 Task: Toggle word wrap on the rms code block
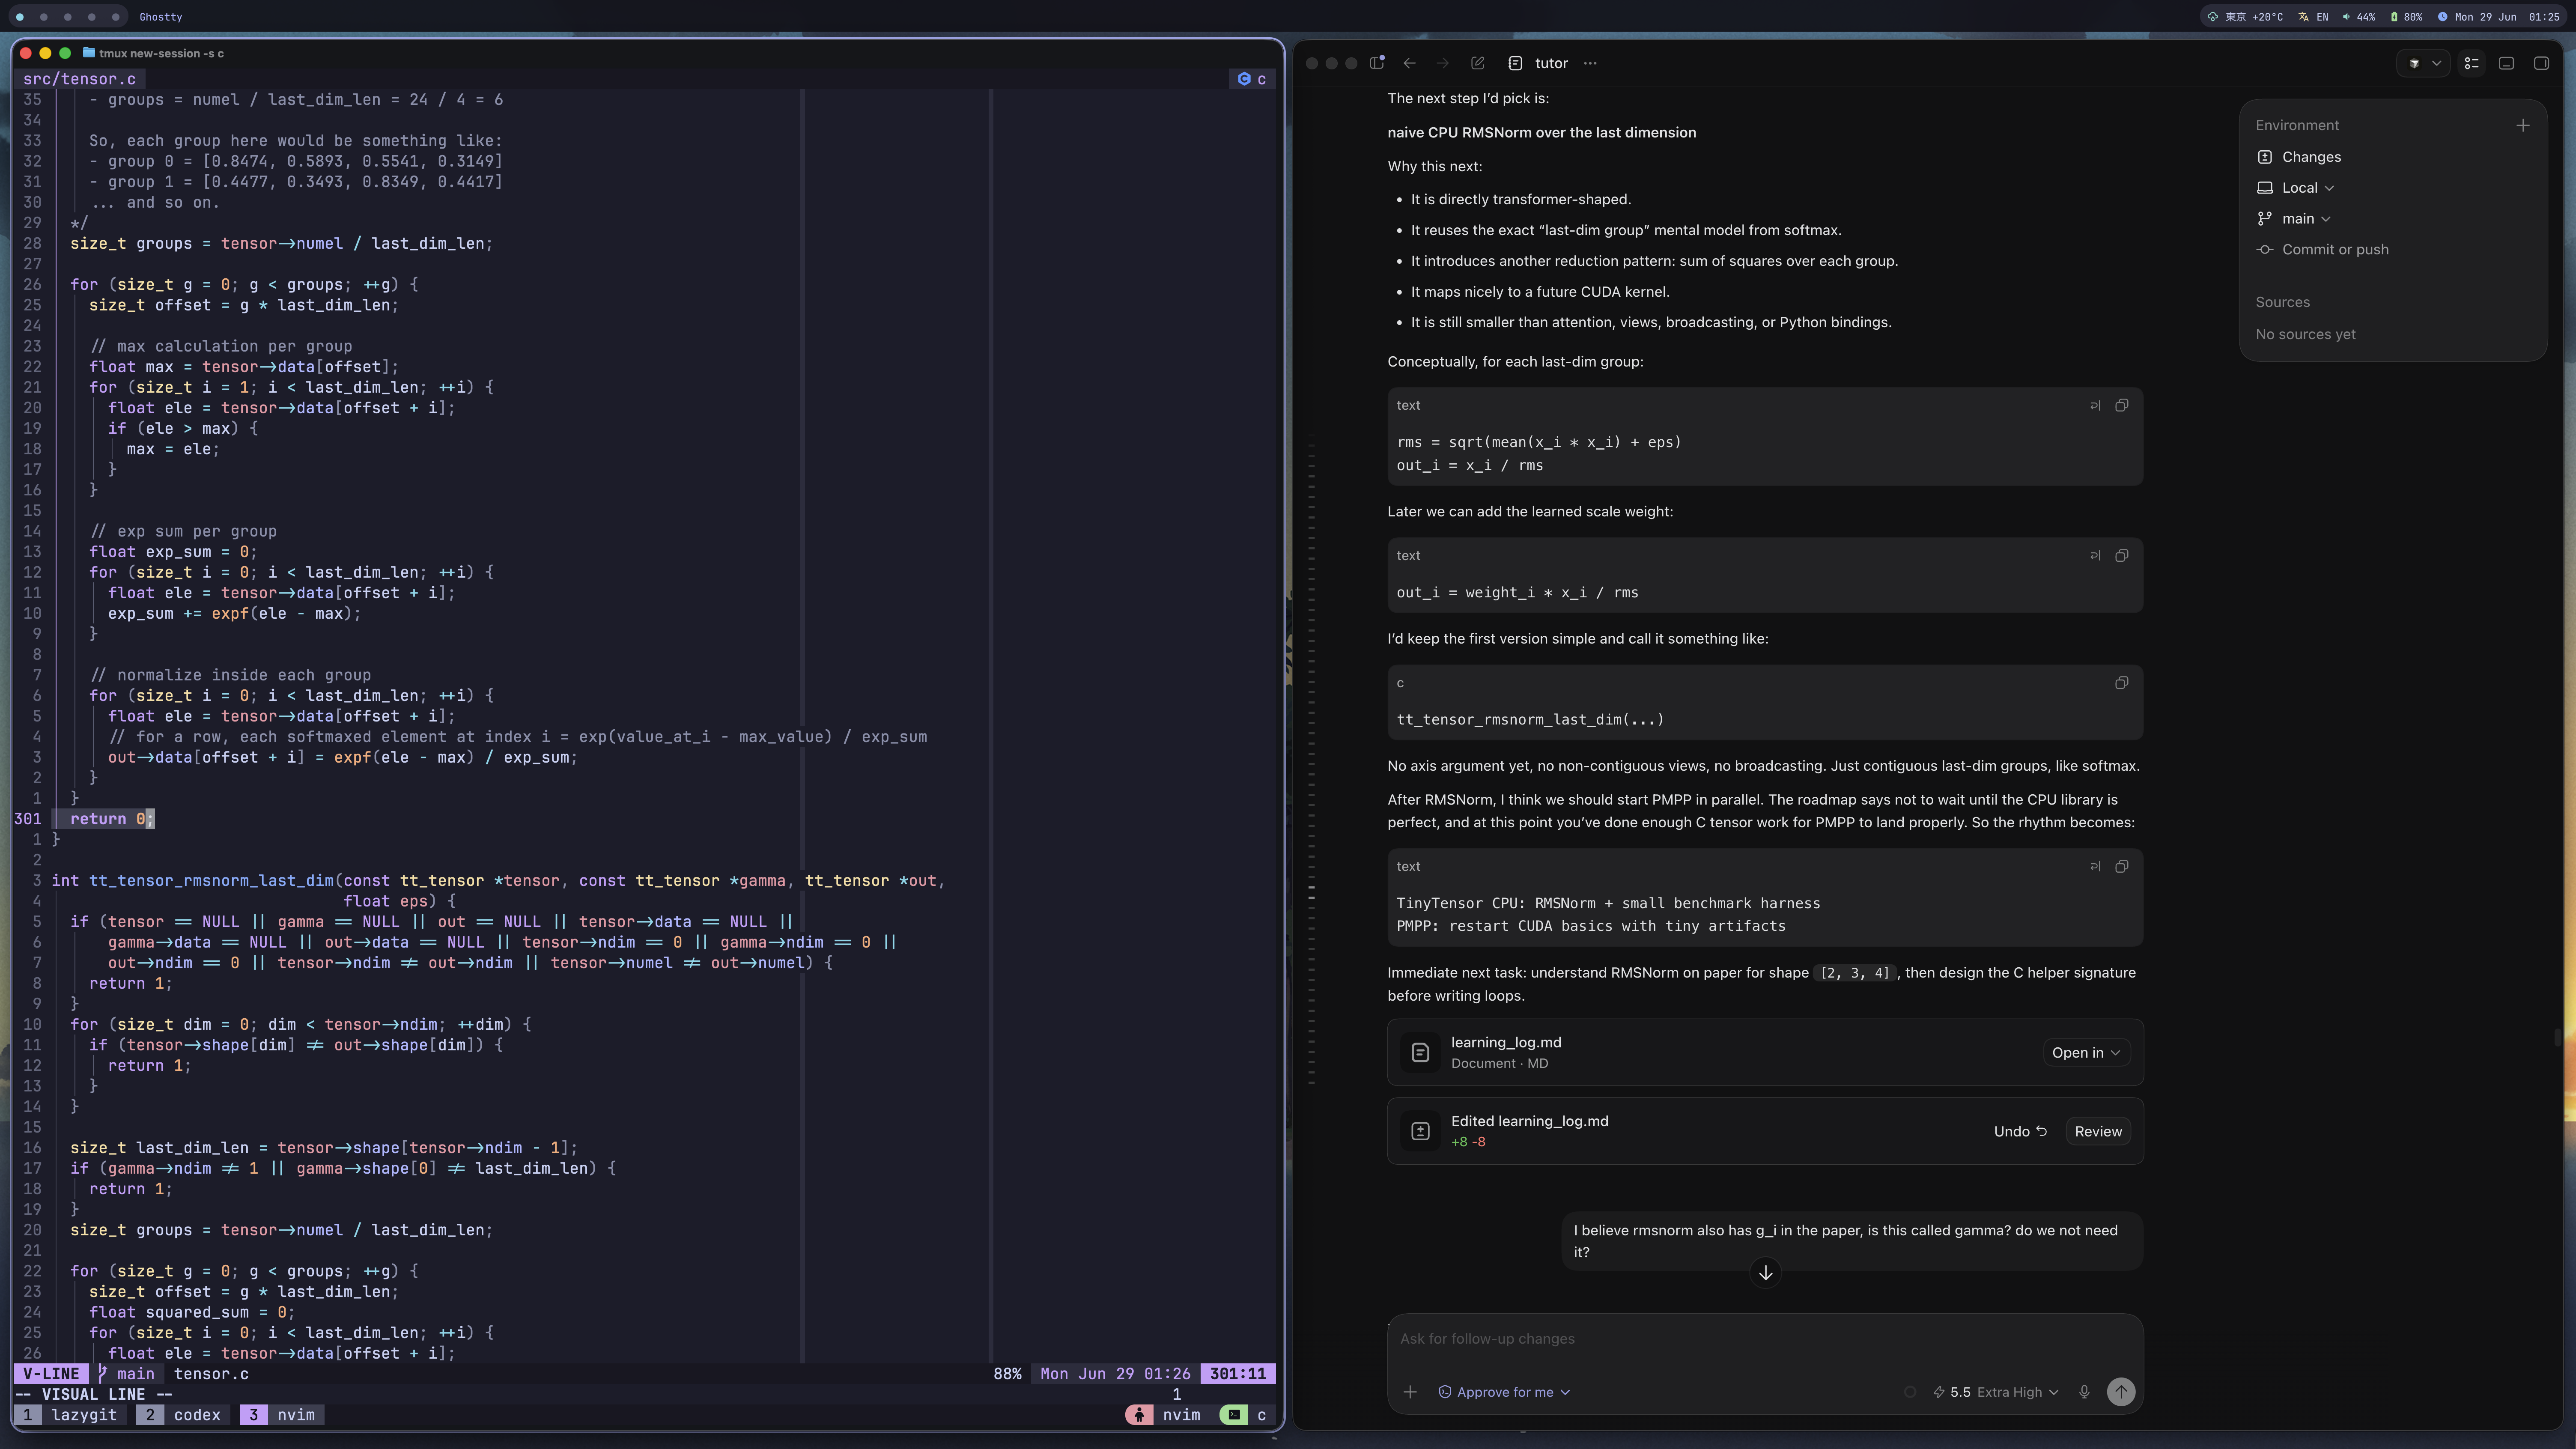click(2095, 405)
